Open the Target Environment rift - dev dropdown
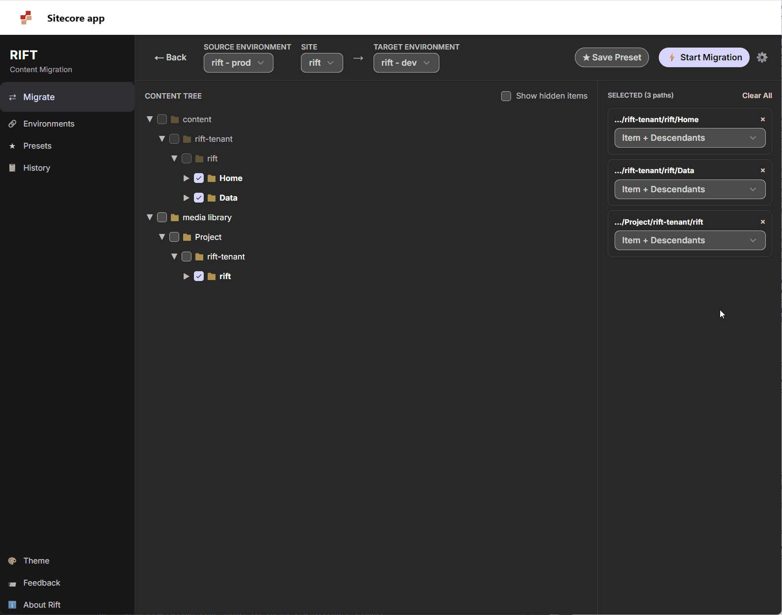This screenshot has width=782, height=615. pos(406,63)
